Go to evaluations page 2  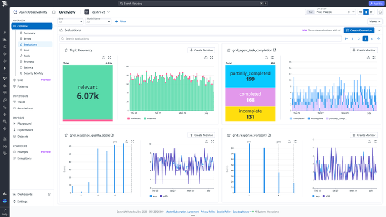click(x=359, y=39)
